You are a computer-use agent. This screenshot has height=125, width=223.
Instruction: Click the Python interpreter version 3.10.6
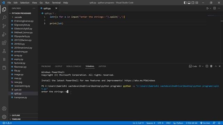pos(192,123)
